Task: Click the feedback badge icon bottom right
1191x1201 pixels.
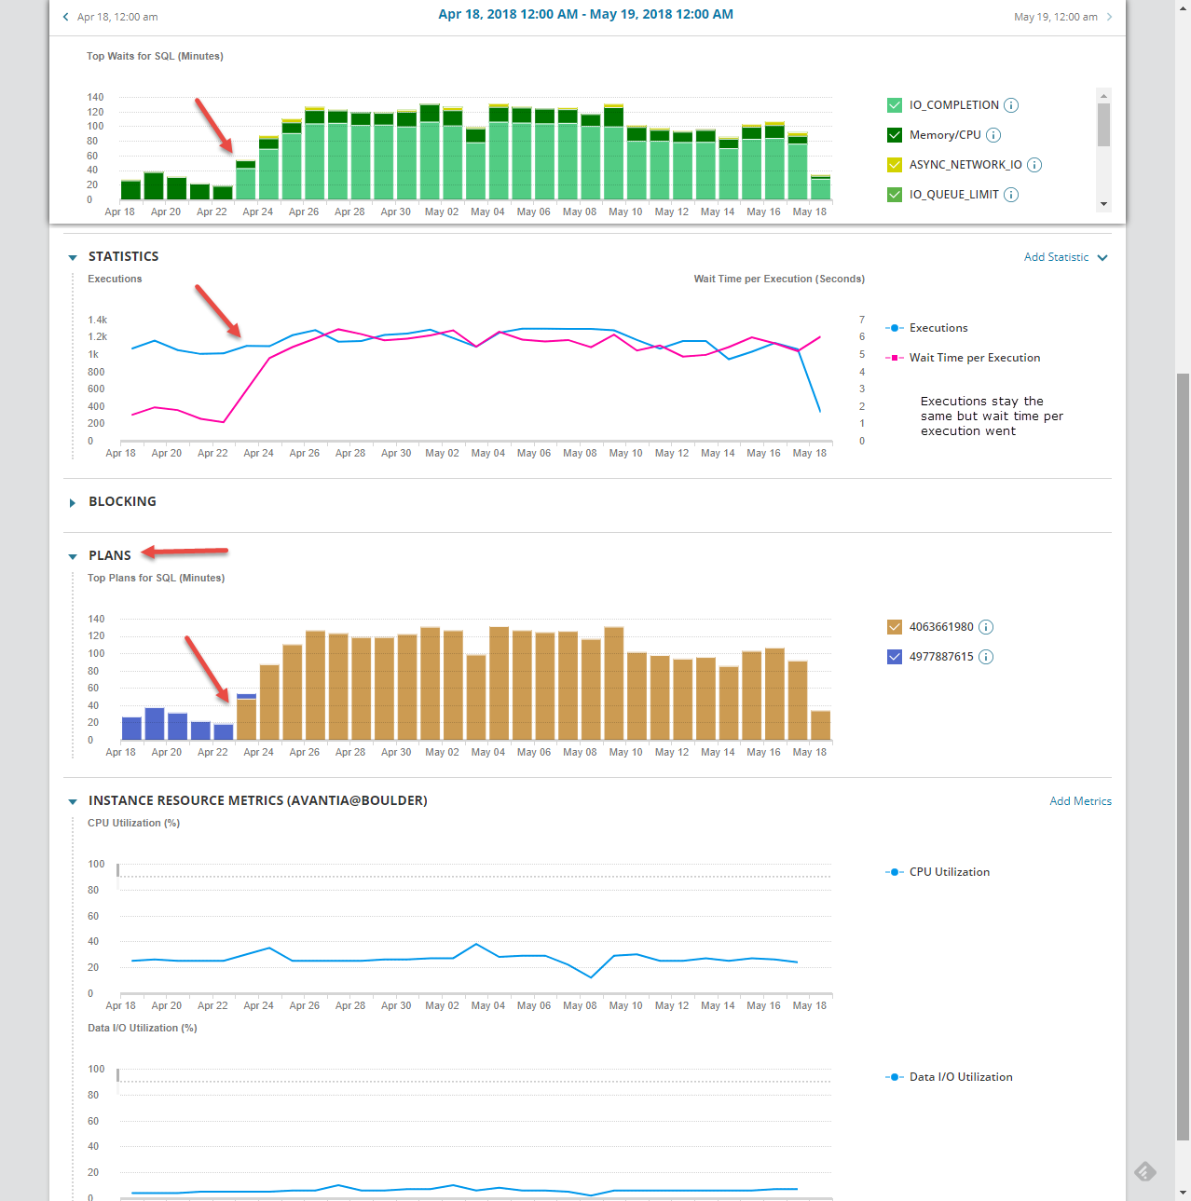Action: point(1145,1171)
